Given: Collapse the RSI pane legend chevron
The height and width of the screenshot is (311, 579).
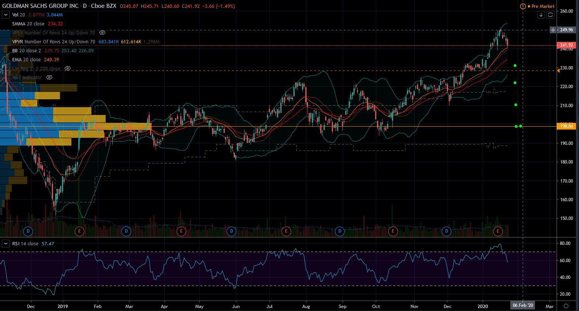Looking at the screenshot, I should [6, 244].
